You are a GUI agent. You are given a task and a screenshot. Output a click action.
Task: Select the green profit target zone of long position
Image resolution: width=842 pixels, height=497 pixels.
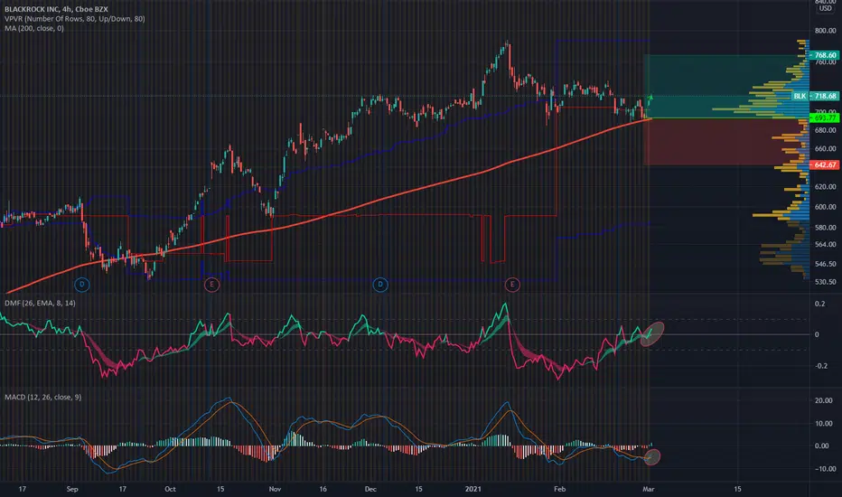pyautogui.click(x=726, y=86)
